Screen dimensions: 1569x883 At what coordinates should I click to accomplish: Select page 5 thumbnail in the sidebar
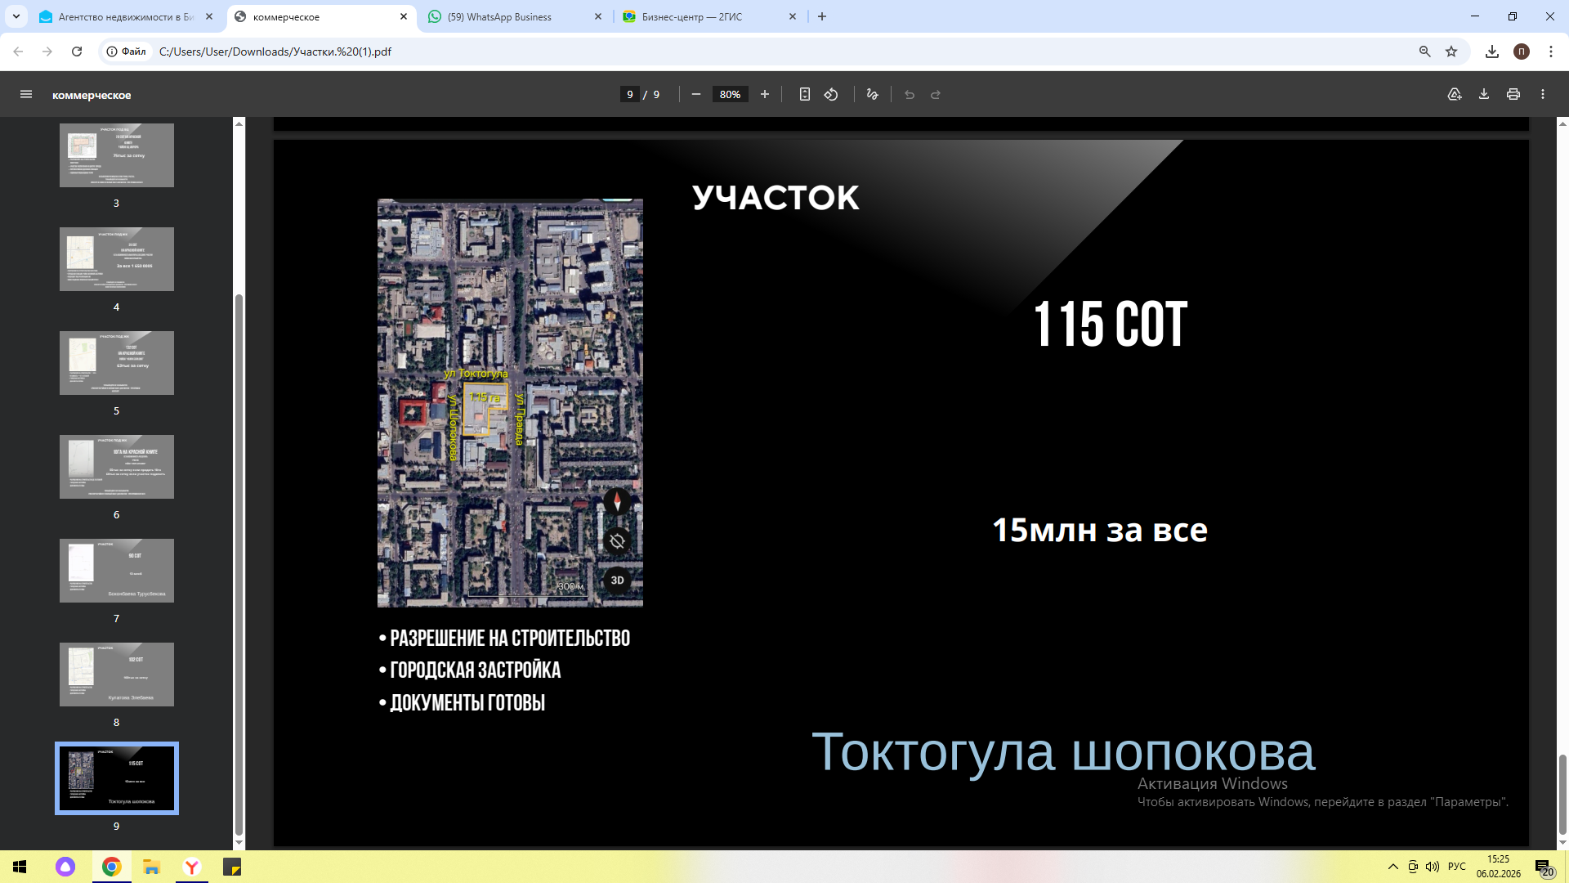116,362
